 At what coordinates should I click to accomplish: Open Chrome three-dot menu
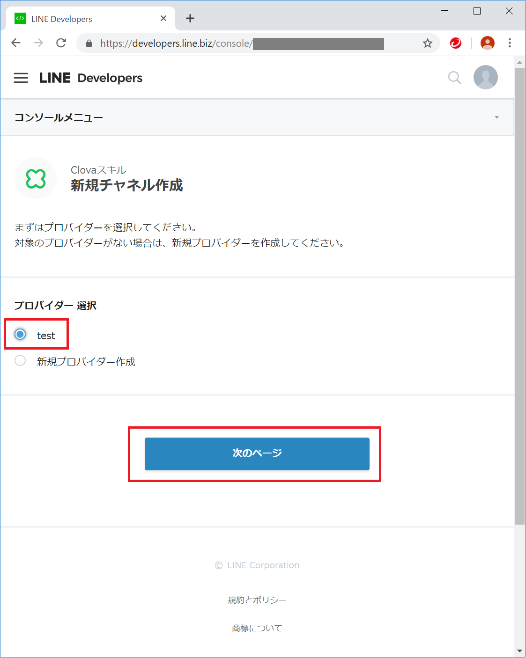click(510, 44)
